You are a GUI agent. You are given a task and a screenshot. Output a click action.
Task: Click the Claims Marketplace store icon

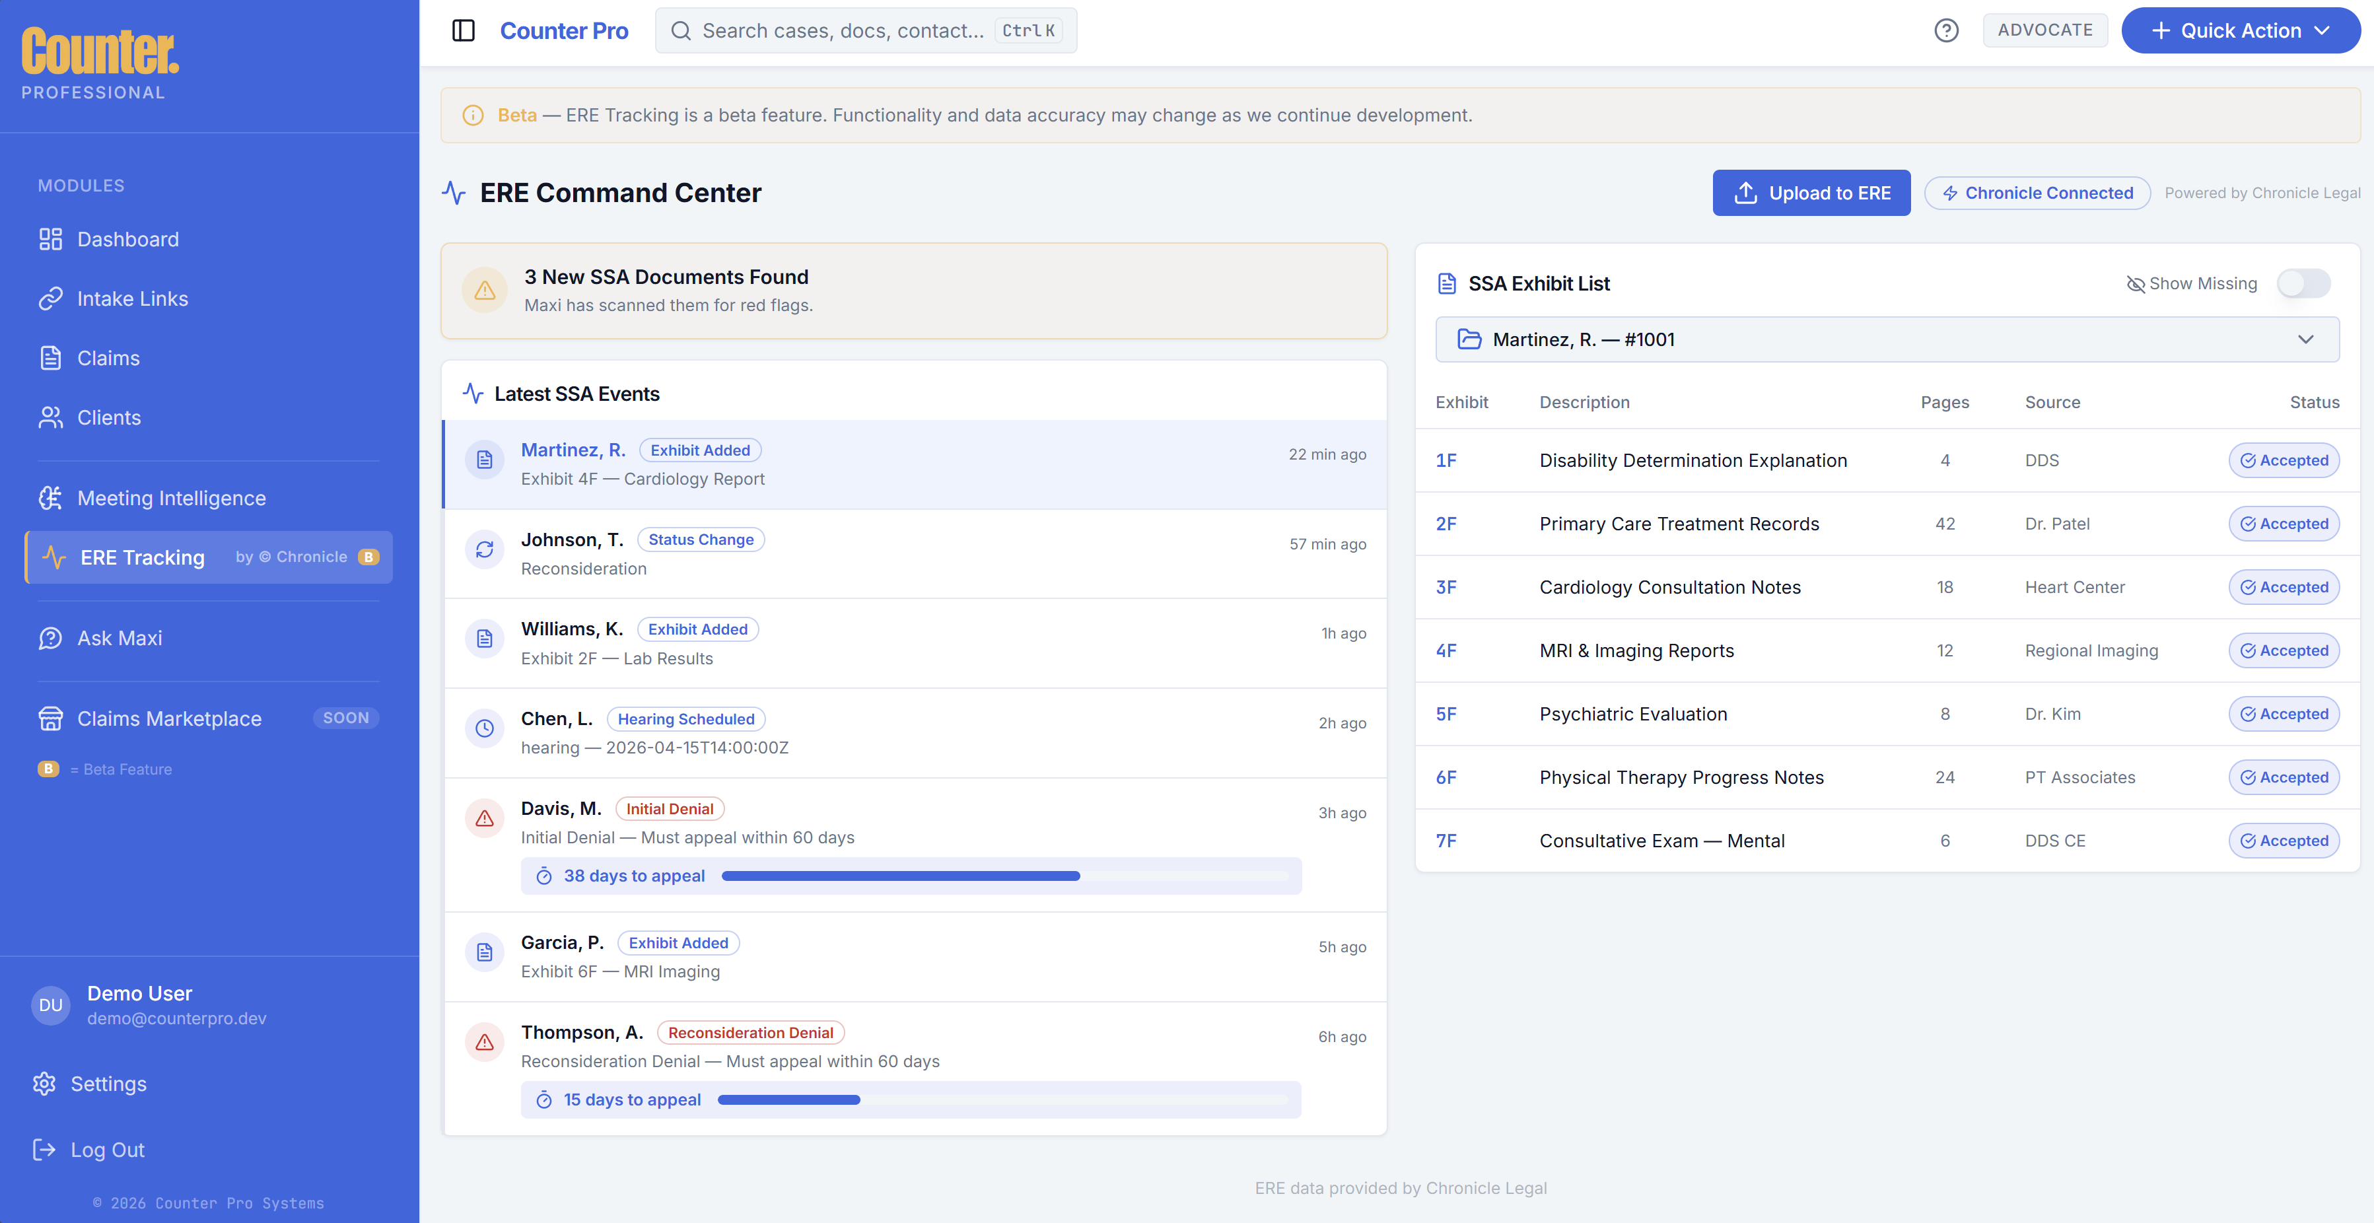(x=51, y=719)
